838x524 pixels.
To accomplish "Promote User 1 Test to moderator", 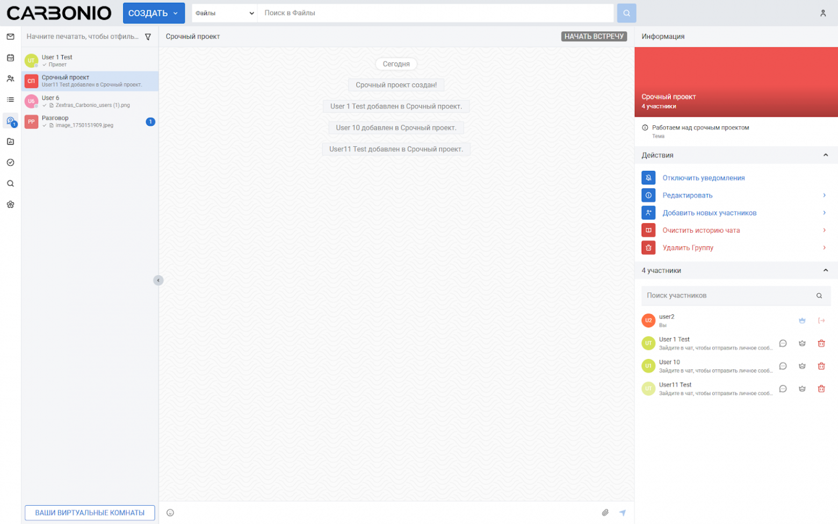I will pyautogui.click(x=802, y=343).
